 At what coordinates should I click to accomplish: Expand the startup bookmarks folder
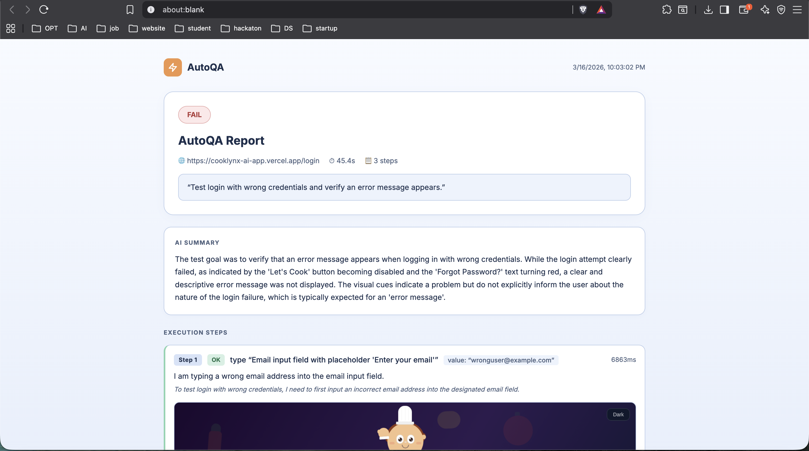[x=320, y=28]
